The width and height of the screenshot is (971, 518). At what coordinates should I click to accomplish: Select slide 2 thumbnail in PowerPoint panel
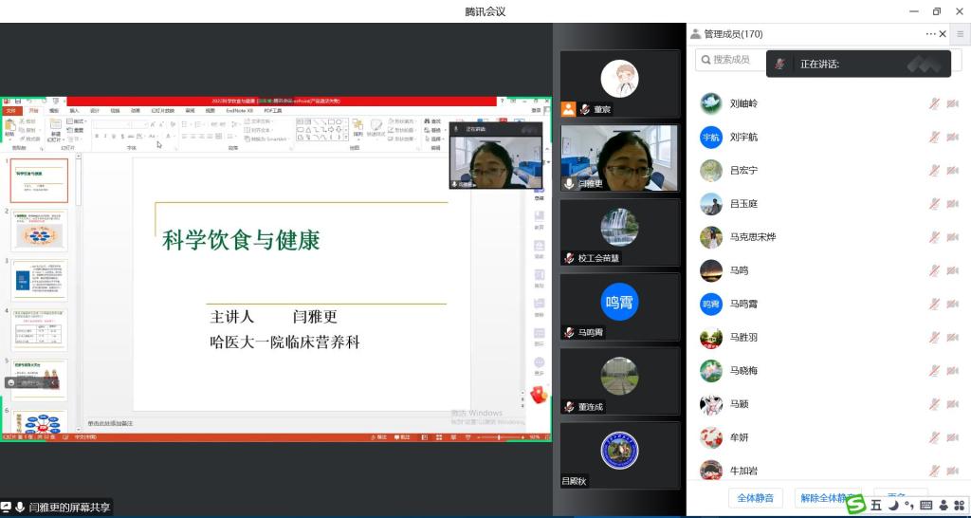pyautogui.click(x=40, y=231)
